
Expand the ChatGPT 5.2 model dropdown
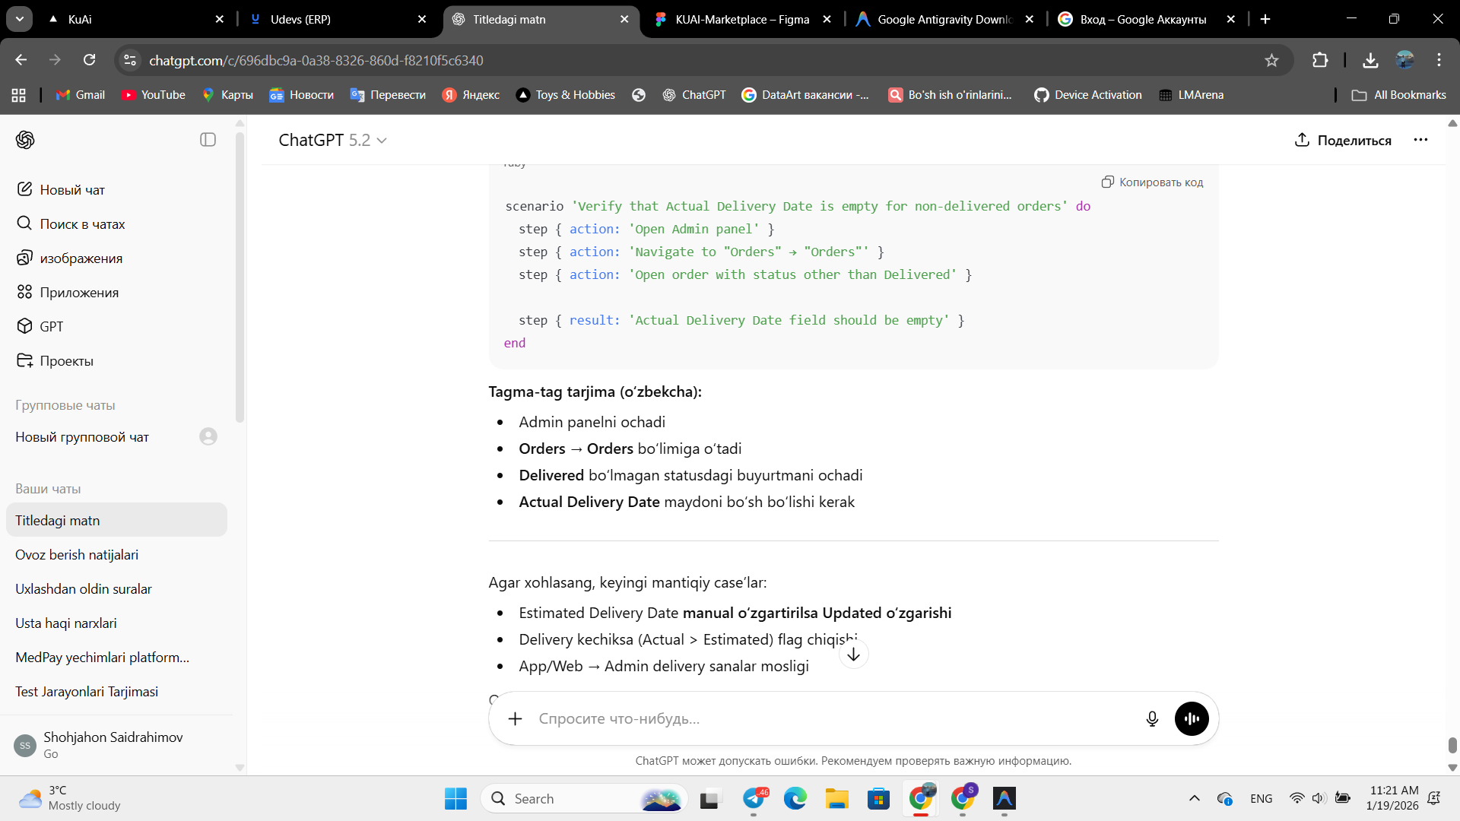coord(332,140)
